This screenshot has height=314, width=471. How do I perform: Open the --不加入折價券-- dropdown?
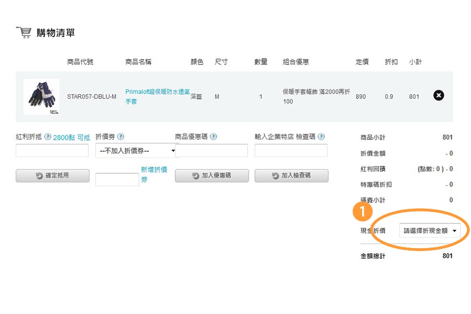click(137, 151)
